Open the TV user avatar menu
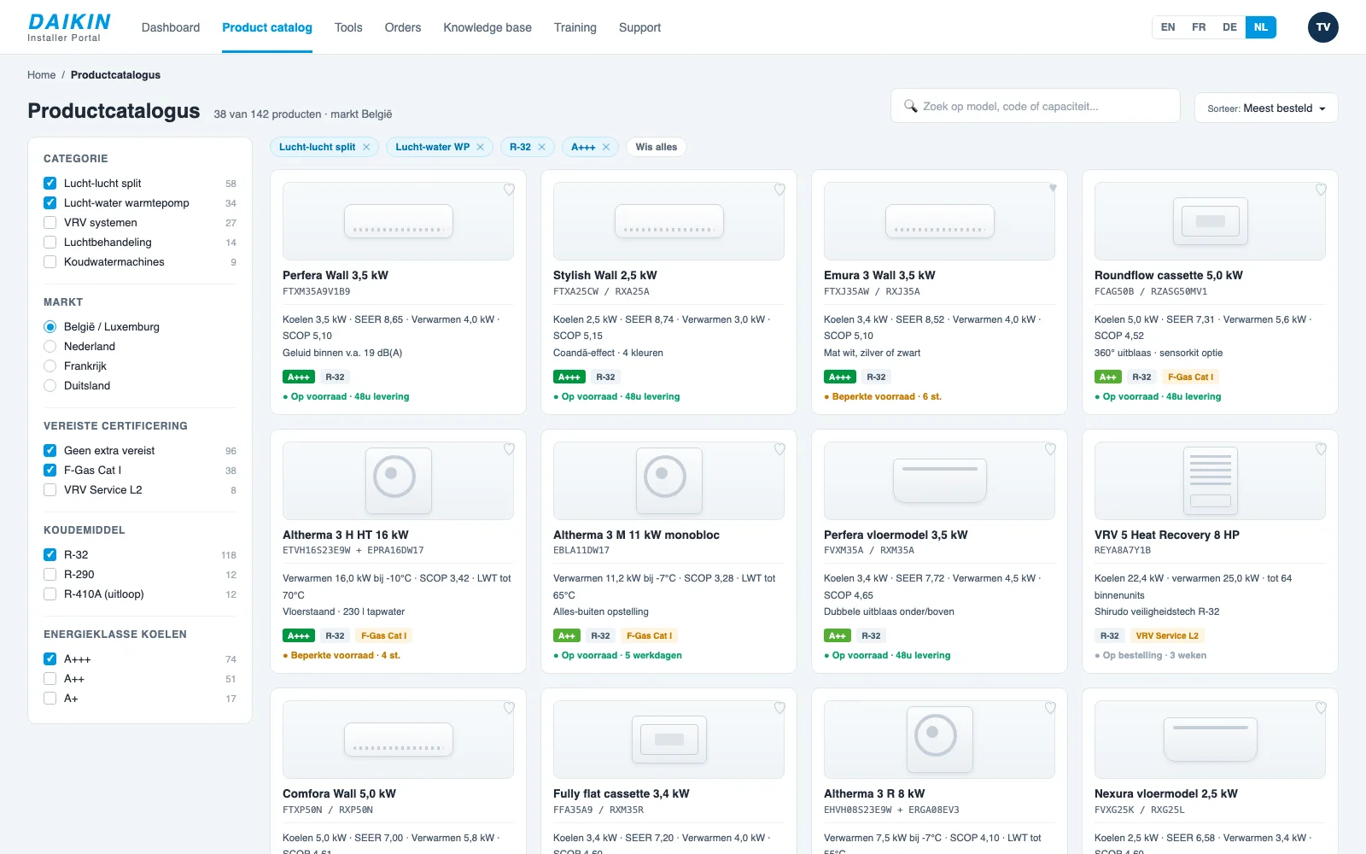Viewport: 1366px width, 854px height. click(x=1323, y=27)
